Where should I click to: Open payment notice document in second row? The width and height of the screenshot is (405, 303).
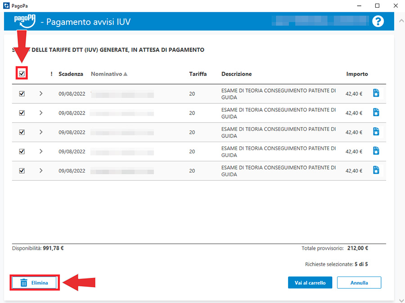point(376,112)
